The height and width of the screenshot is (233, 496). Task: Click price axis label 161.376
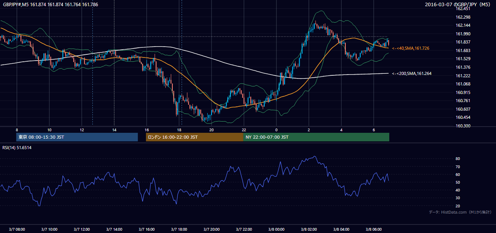point(463,67)
